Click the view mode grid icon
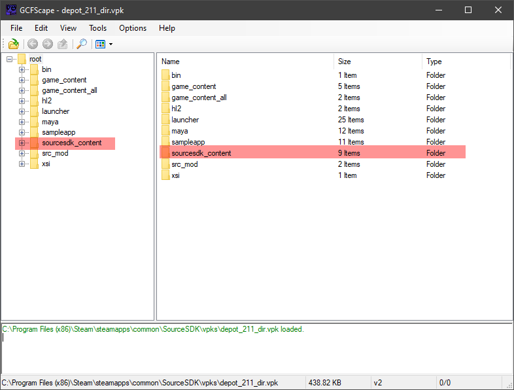The height and width of the screenshot is (390, 514). 100,44
